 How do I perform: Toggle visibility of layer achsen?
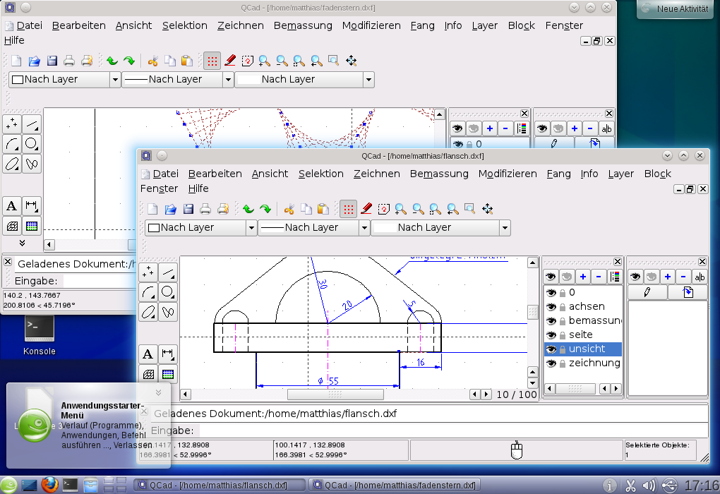tap(551, 307)
